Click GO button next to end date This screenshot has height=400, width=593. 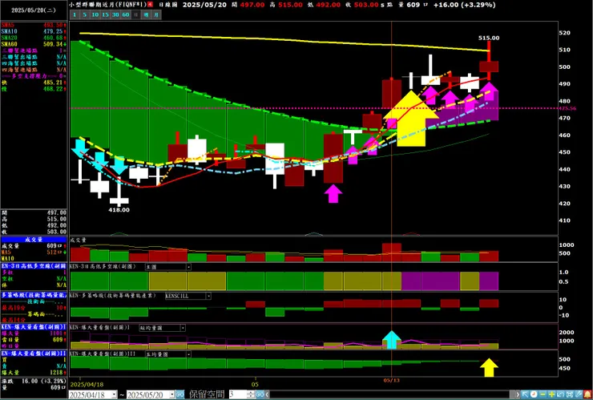[x=180, y=394]
